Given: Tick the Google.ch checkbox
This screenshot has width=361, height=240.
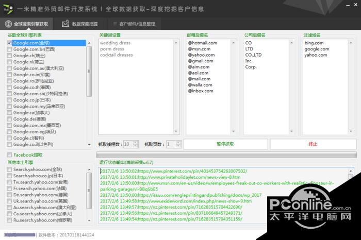Looking at the screenshot, I should point(9,56).
